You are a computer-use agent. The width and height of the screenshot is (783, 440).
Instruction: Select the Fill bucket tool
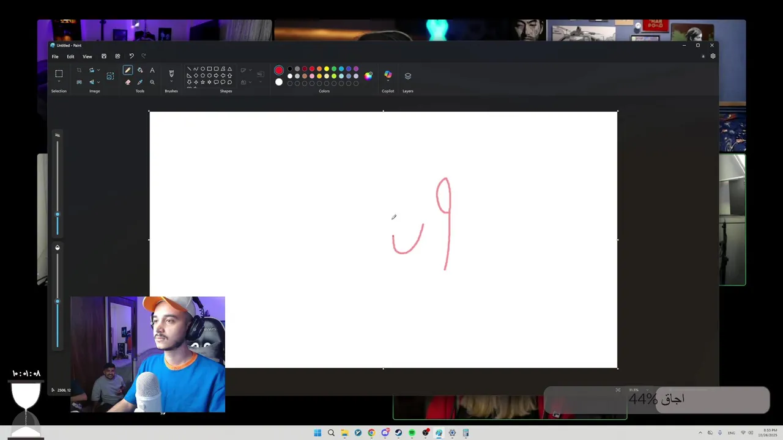click(140, 70)
